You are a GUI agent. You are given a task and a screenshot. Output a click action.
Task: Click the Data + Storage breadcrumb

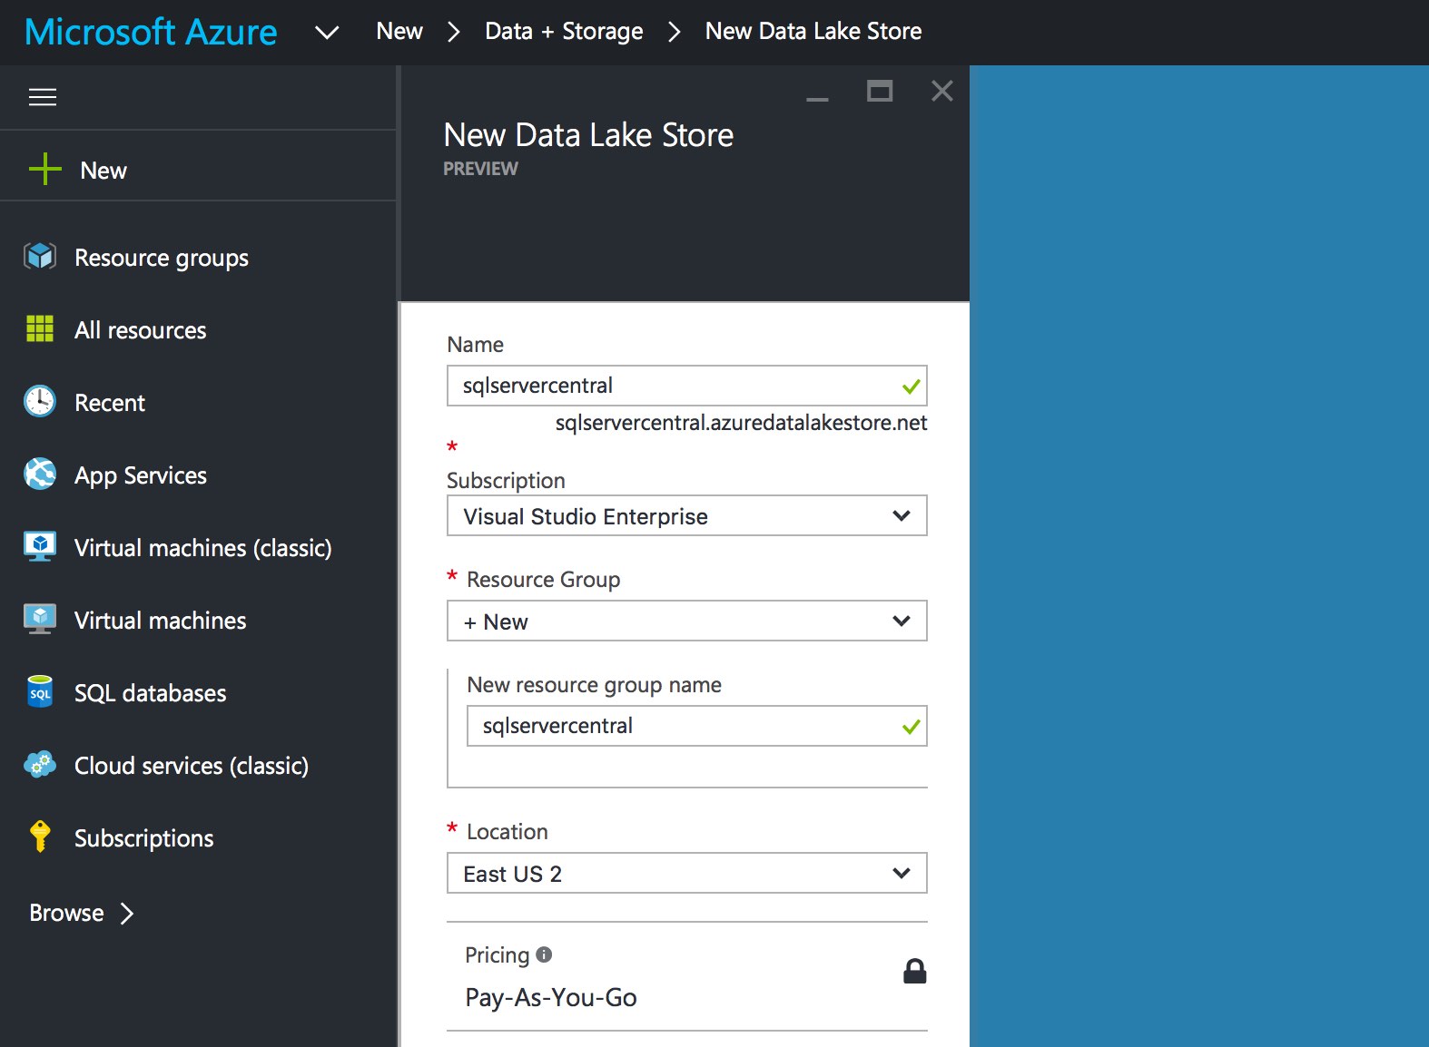[564, 32]
